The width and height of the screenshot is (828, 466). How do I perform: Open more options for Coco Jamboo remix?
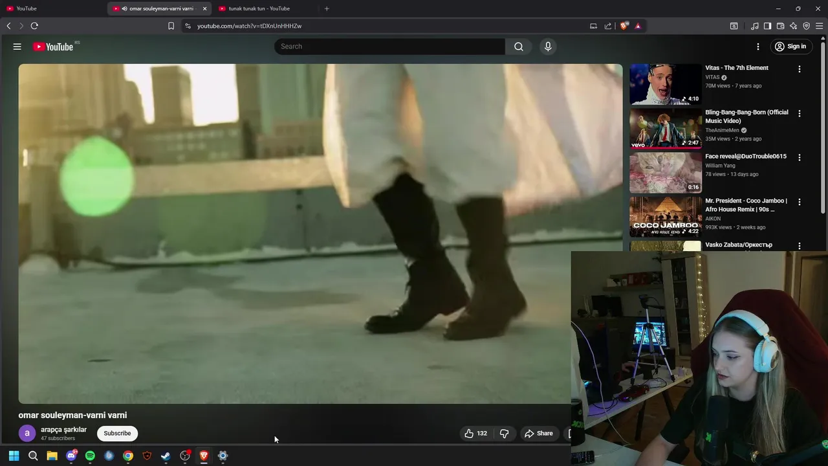800,202
